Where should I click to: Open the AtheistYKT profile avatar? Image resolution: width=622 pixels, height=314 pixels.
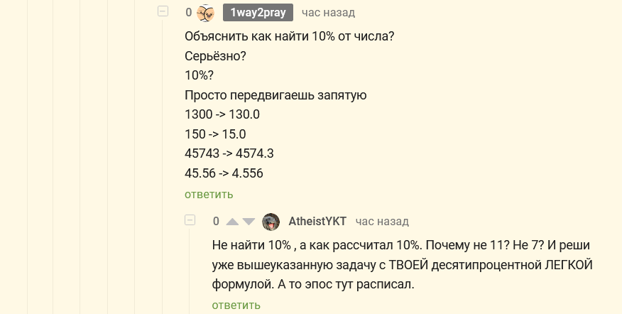pyautogui.click(x=271, y=222)
